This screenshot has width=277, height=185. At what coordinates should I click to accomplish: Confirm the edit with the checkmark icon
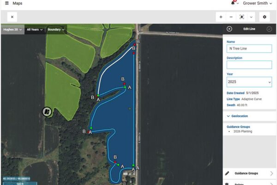pyautogui.click(x=269, y=29)
